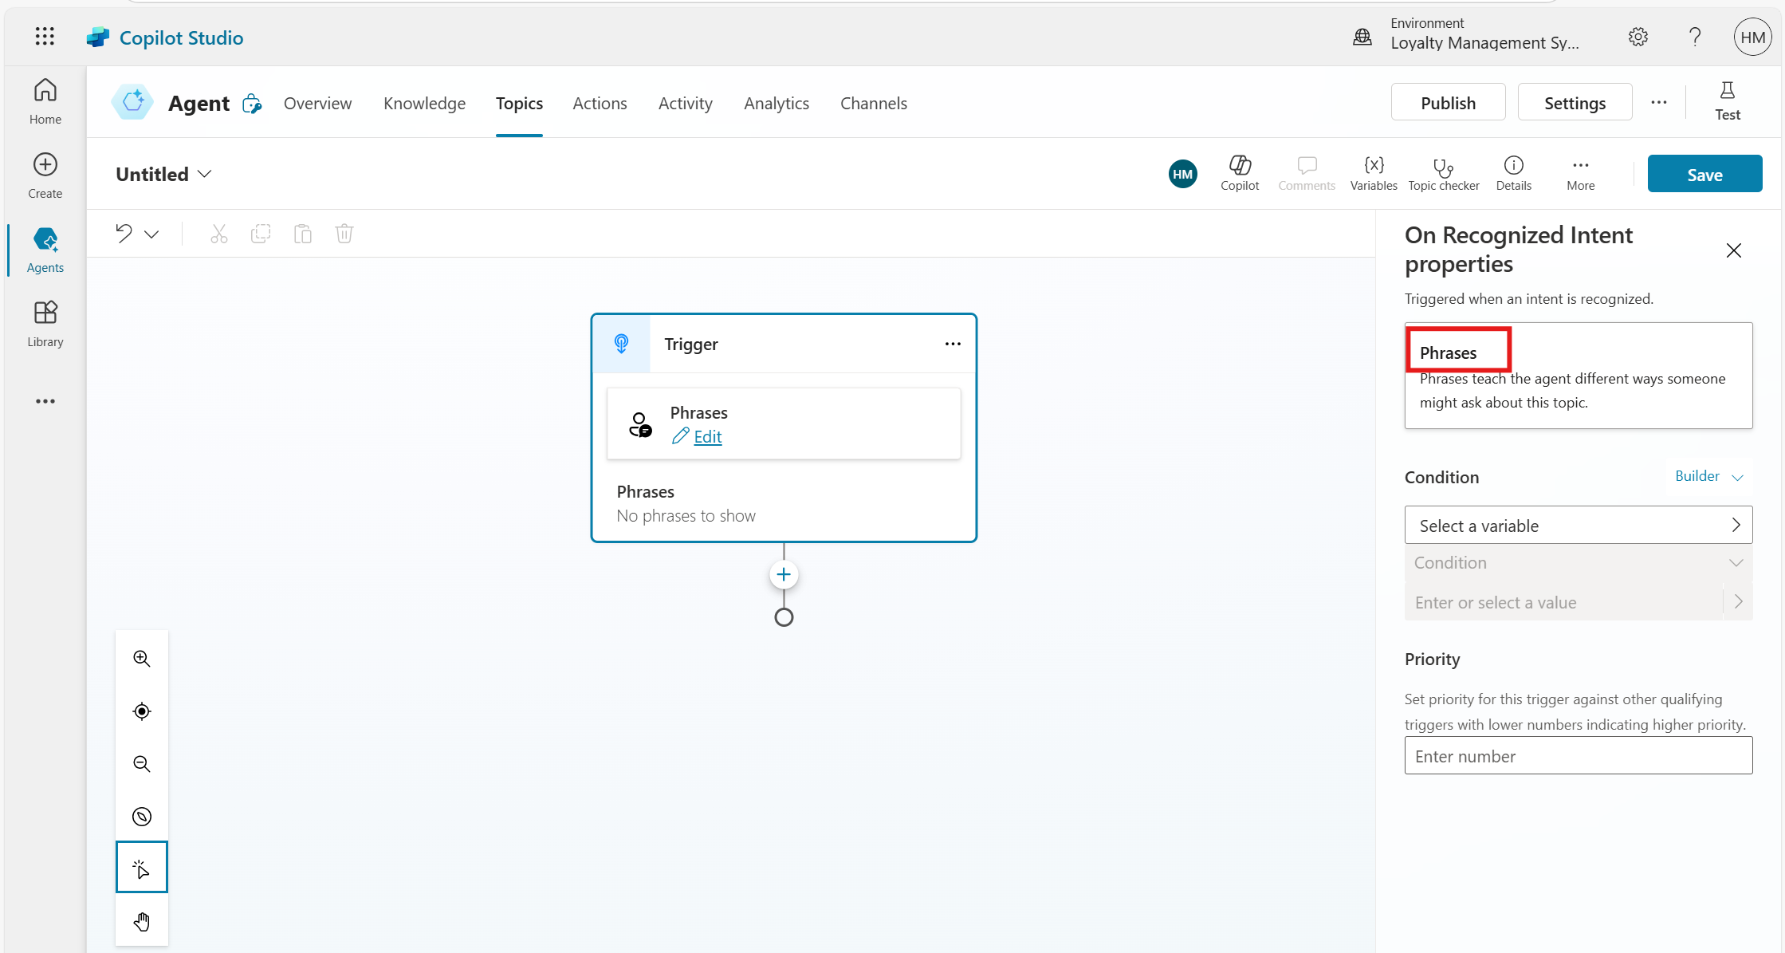Click the recenter canvas target icon
Screen dimensions: 1785x953
pyautogui.click(x=142, y=711)
